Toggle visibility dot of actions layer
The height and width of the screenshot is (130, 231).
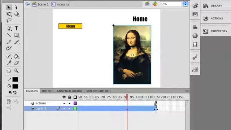[64, 104]
